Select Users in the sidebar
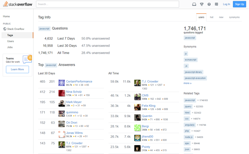 pyautogui.click(x=10, y=41)
